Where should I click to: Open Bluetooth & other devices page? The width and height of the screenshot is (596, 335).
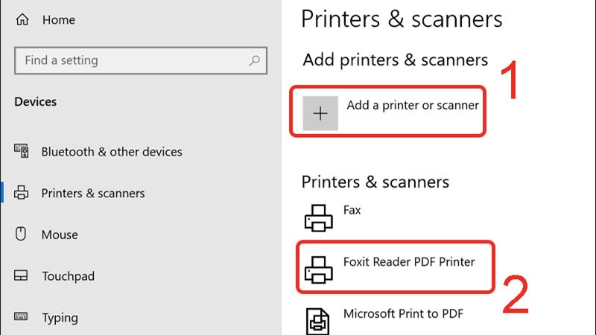pyautogui.click(x=112, y=152)
